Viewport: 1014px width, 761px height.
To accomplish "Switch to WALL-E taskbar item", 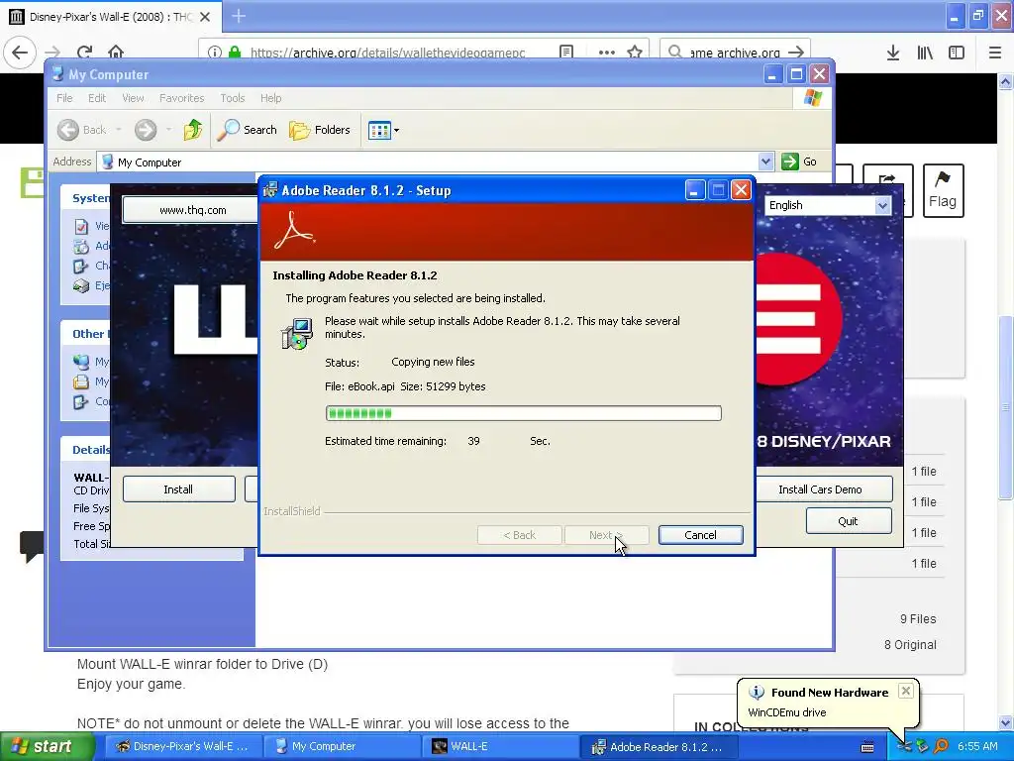I will coord(502,746).
